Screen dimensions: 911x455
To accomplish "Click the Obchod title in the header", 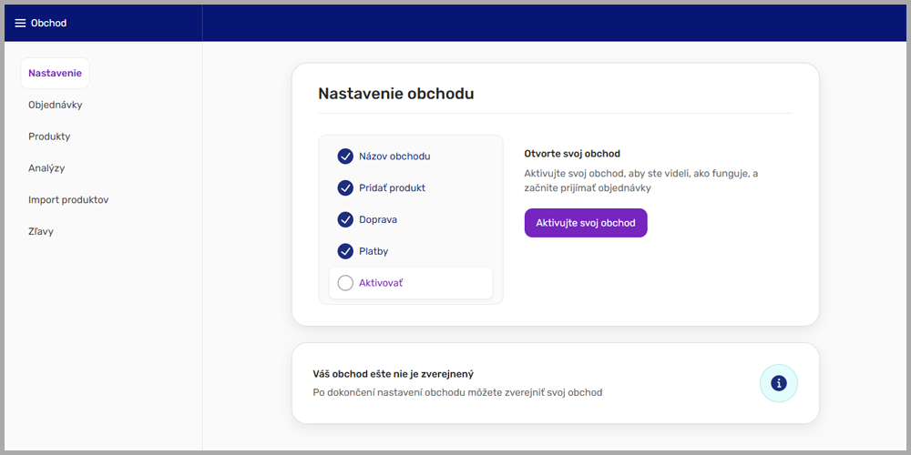I will [49, 23].
